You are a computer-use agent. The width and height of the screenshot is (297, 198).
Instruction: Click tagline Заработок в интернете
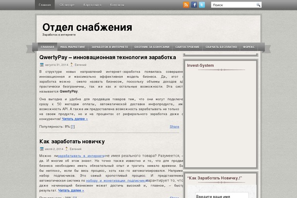tap(59, 35)
